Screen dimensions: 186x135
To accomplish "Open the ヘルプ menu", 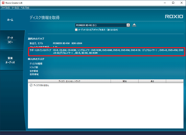I will 25,8.
